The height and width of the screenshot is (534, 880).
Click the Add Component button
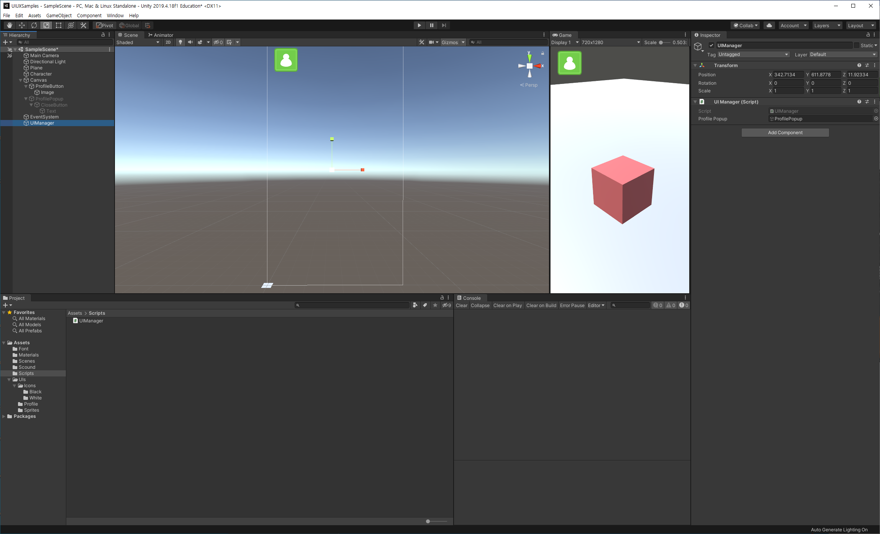(785, 133)
